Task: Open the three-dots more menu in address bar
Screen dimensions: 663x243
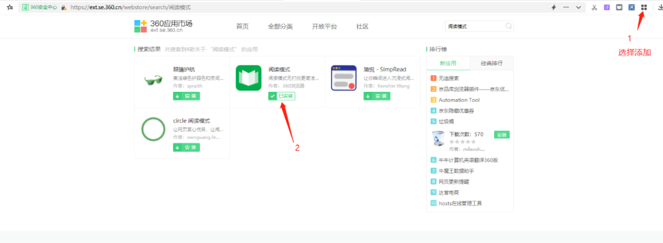Action: coord(566,7)
